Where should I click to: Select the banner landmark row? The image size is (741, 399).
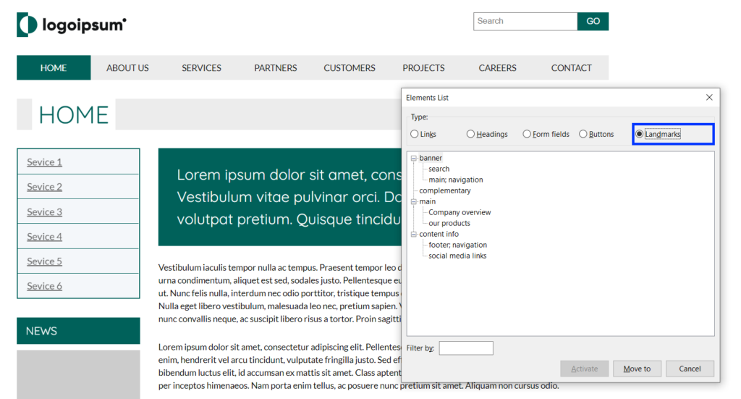[431, 158]
